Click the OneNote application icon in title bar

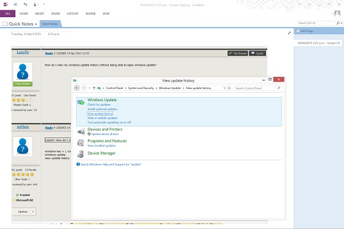[6, 4]
